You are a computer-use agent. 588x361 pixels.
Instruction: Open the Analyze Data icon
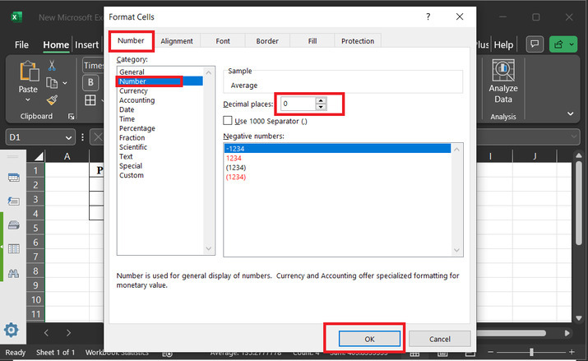tap(502, 71)
